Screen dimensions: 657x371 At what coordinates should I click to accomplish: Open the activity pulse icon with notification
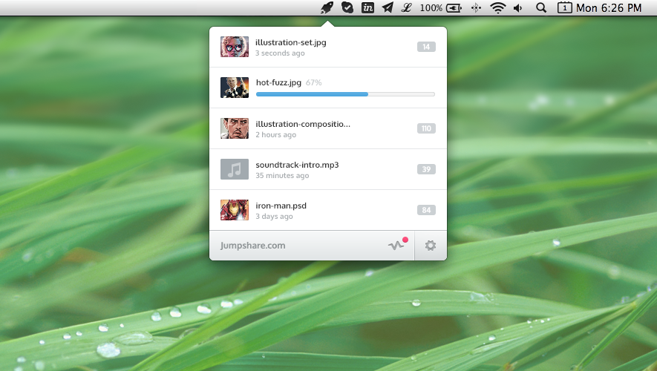(x=396, y=246)
